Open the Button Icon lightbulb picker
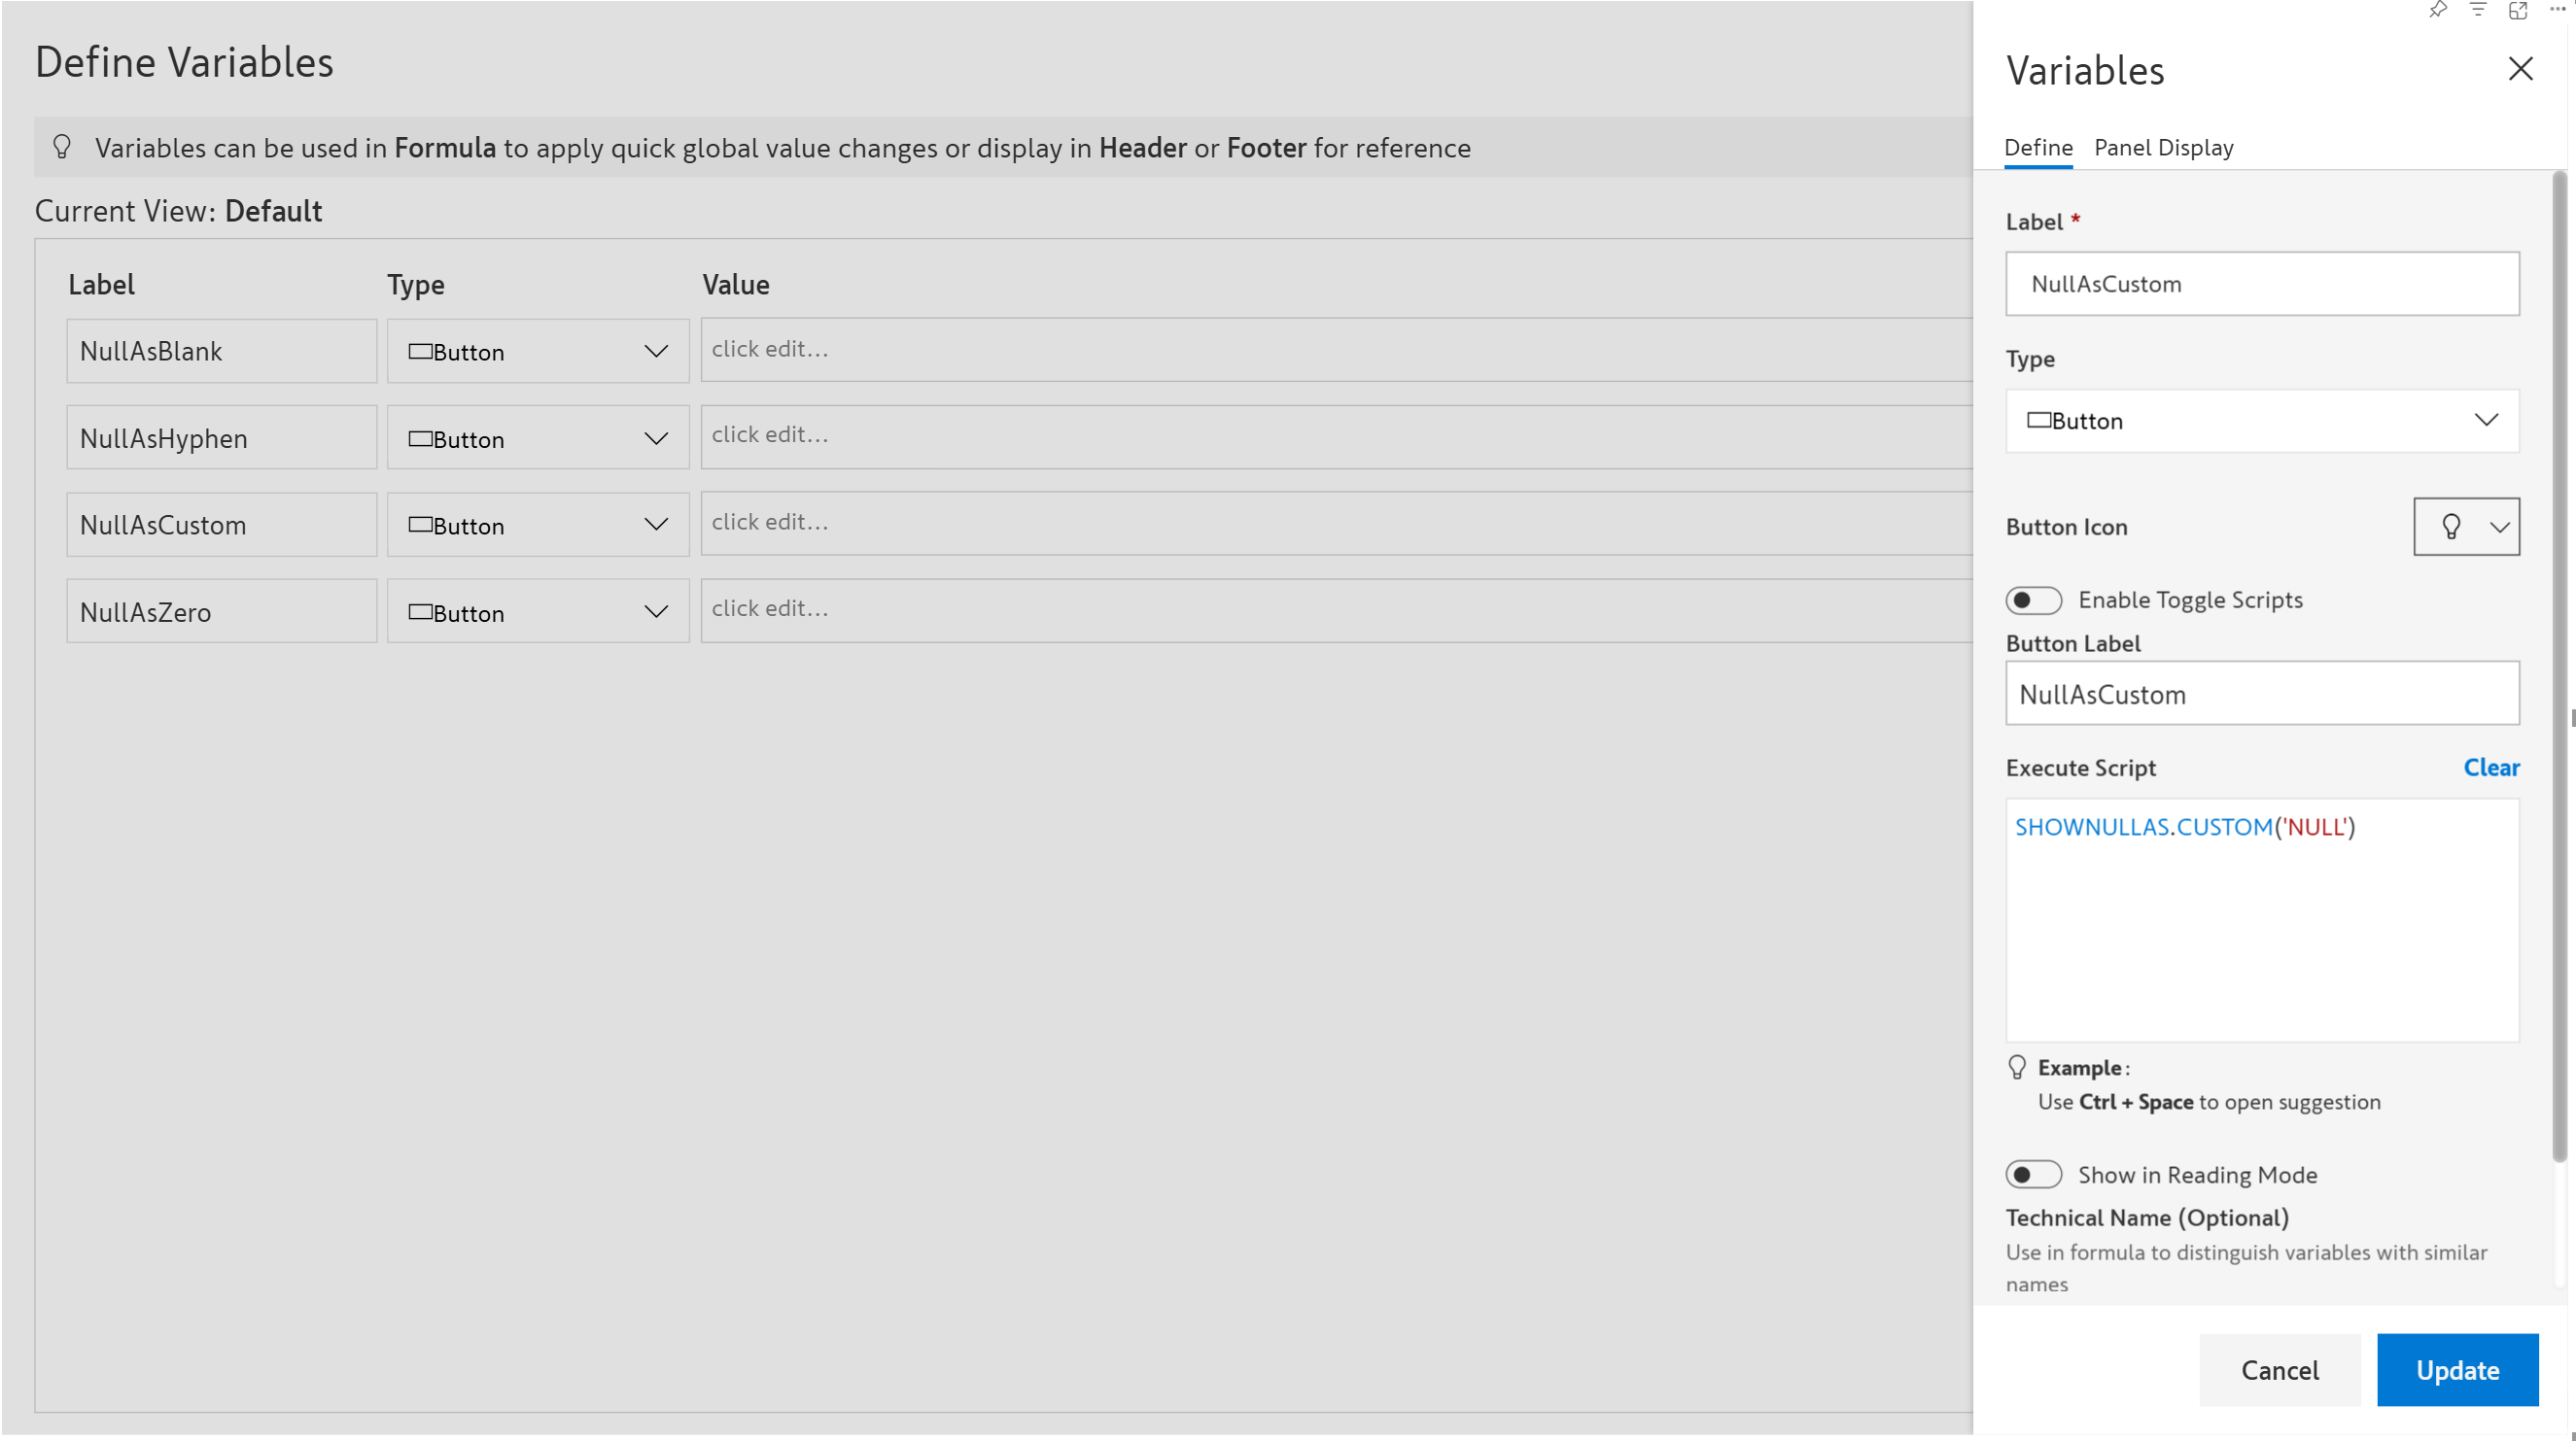Screen dimensions: 2576x1441 2466,527
